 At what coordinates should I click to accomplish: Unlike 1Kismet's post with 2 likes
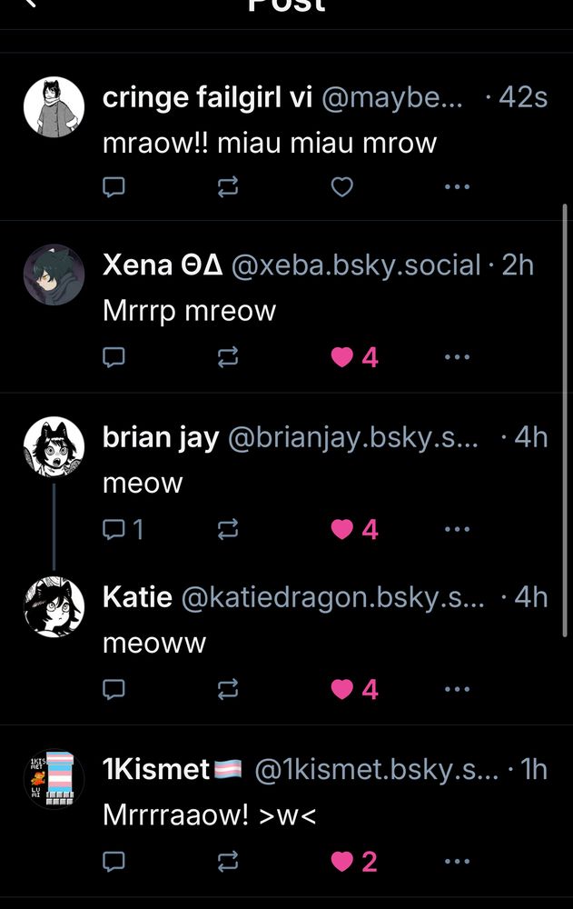354,862
